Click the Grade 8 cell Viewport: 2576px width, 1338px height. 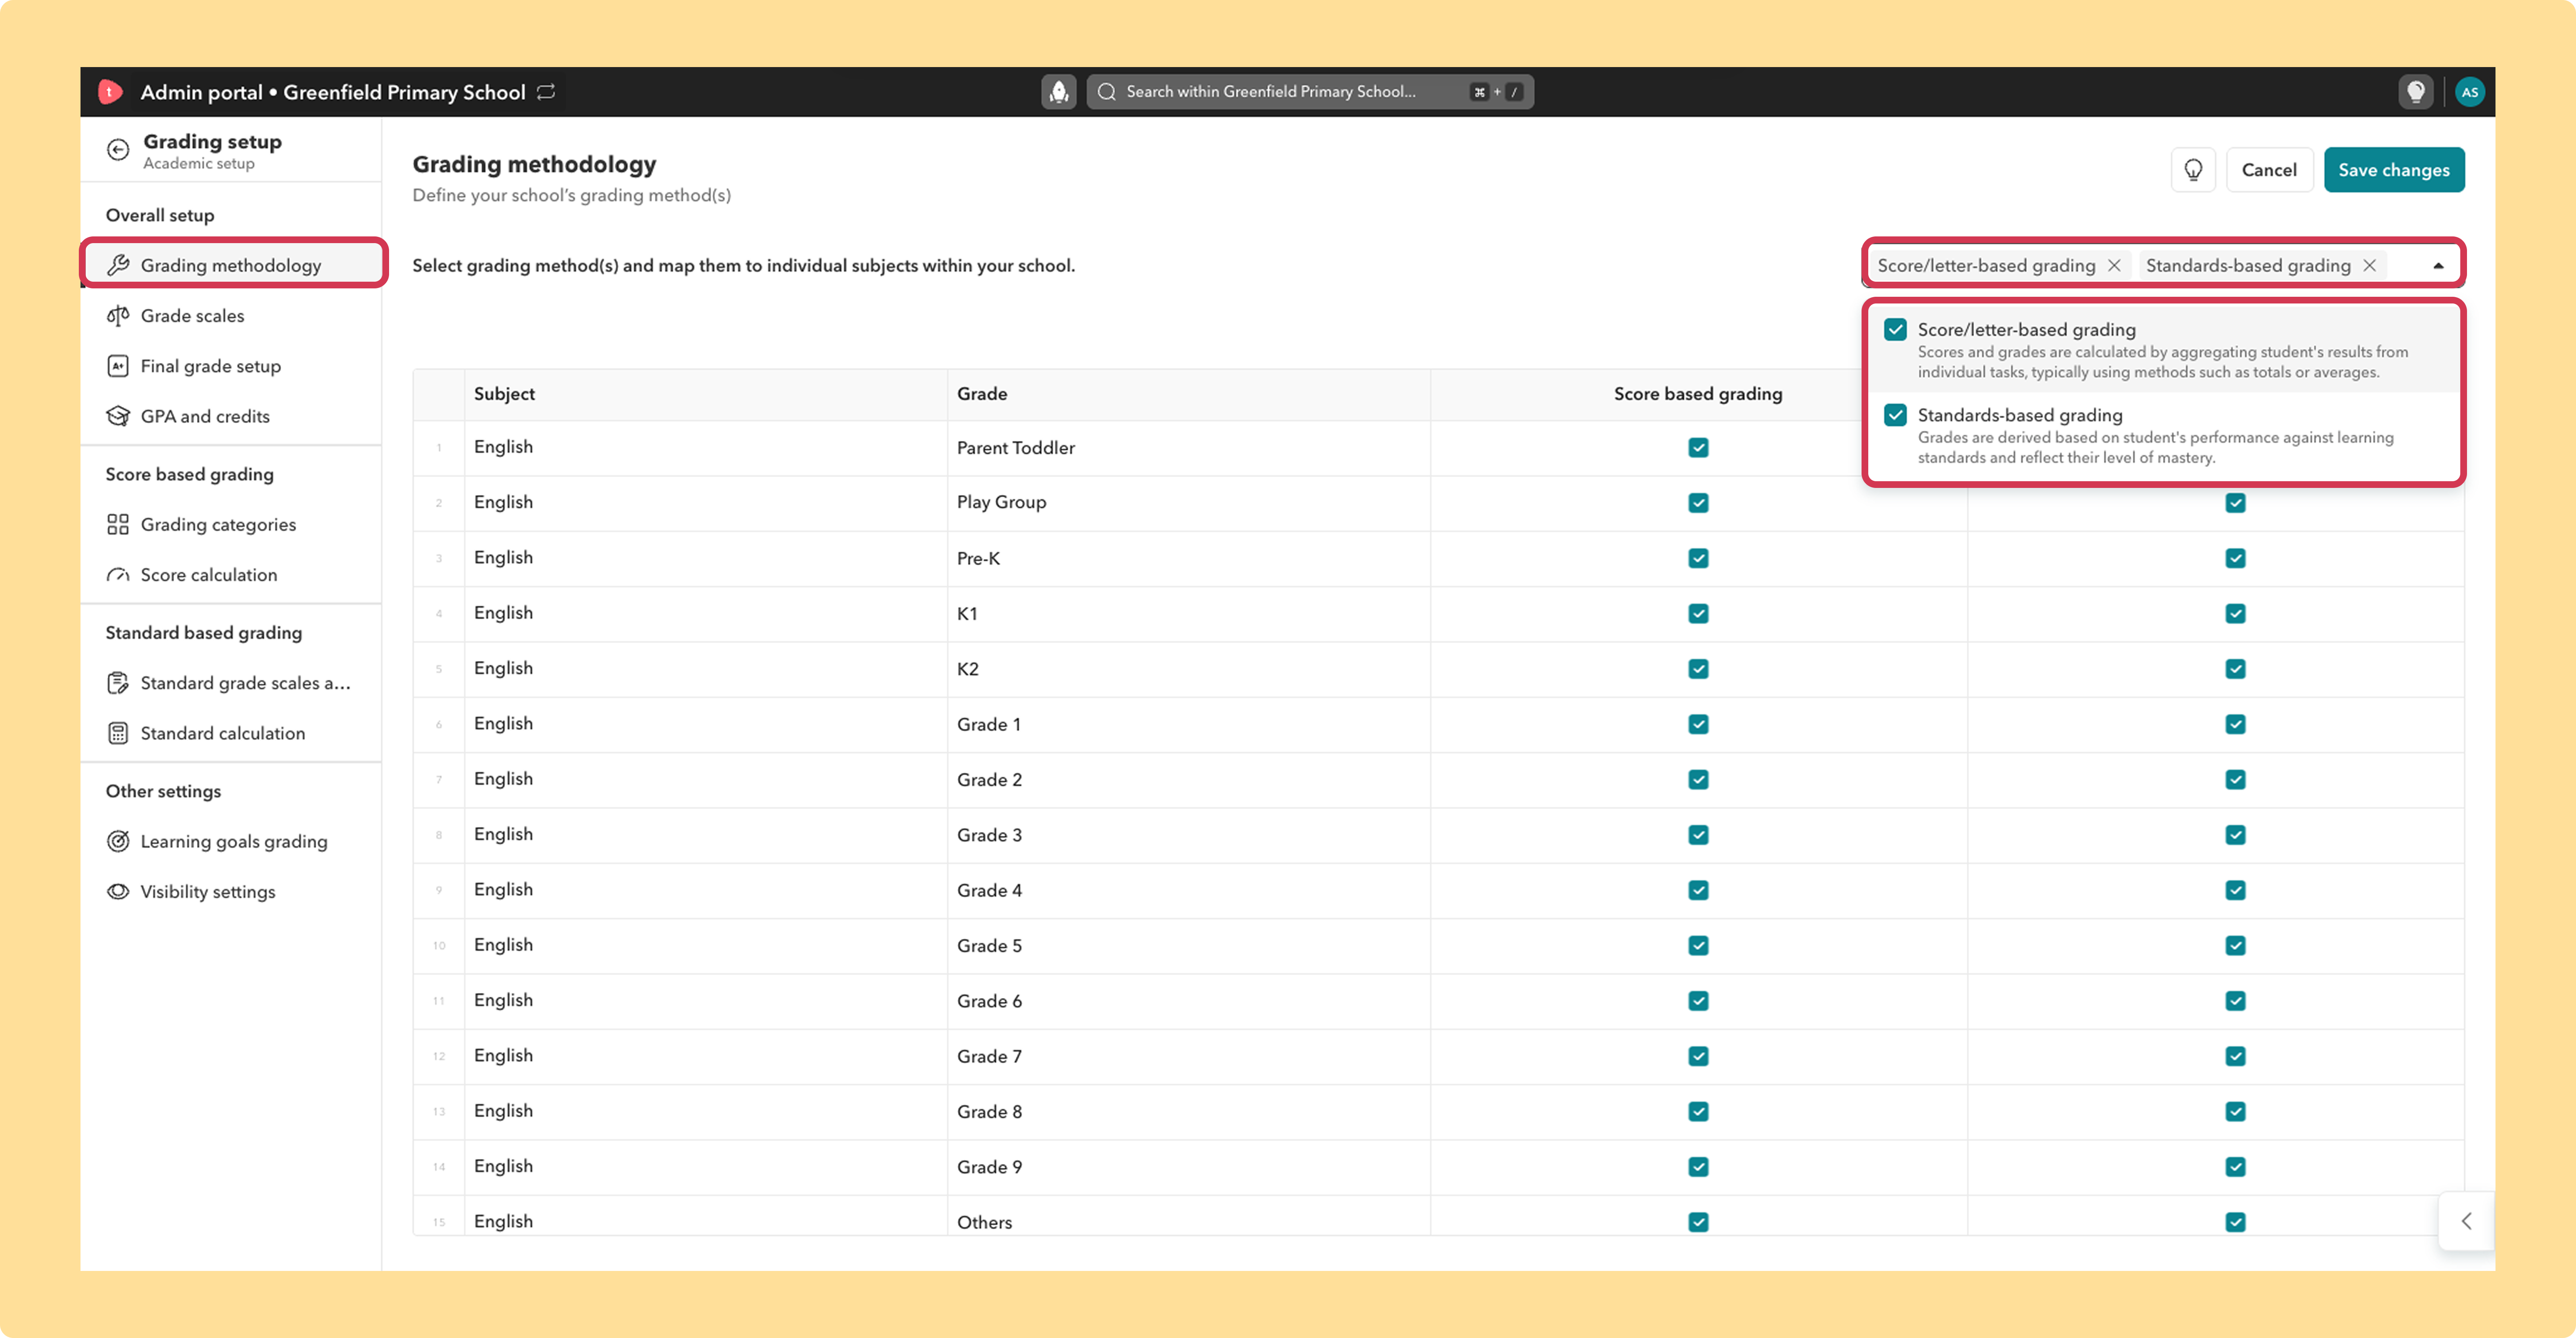coord(1188,1112)
